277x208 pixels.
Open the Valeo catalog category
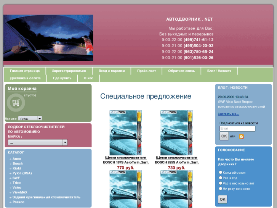coord(17,187)
